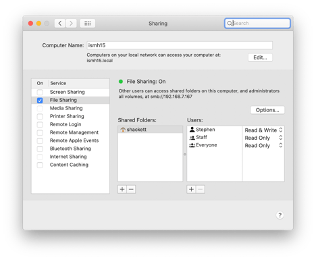316x260 pixels.
Task: Enable Remote Apple Events checkbox
Action: pos(40,140)
